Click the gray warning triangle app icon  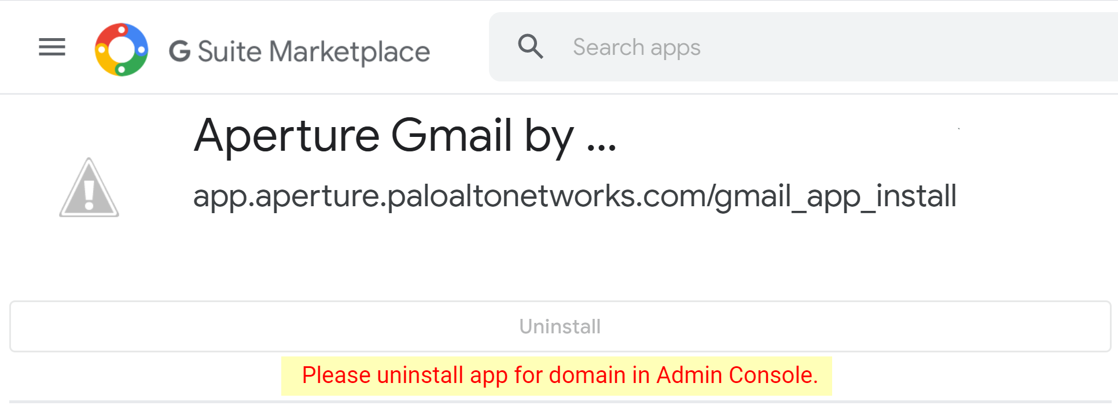(x=89, y=188)
